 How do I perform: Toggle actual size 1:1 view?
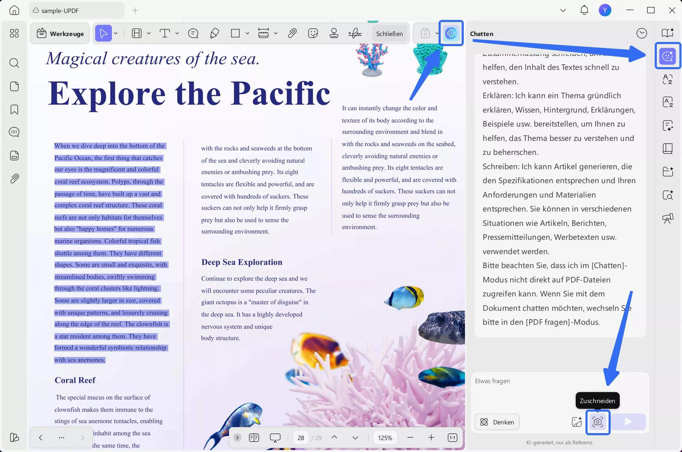(452, 438)
